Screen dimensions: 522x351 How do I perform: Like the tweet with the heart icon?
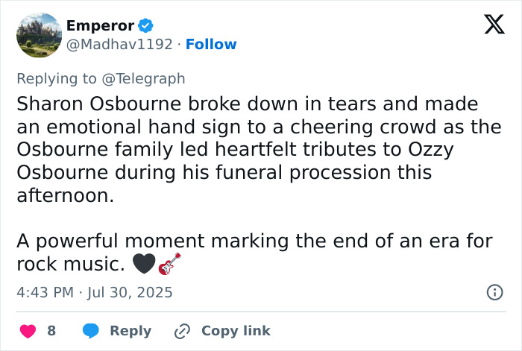[26, 330]
